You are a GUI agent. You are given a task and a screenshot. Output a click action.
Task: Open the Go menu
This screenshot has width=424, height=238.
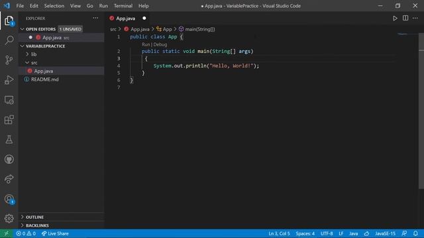point(90,6)
